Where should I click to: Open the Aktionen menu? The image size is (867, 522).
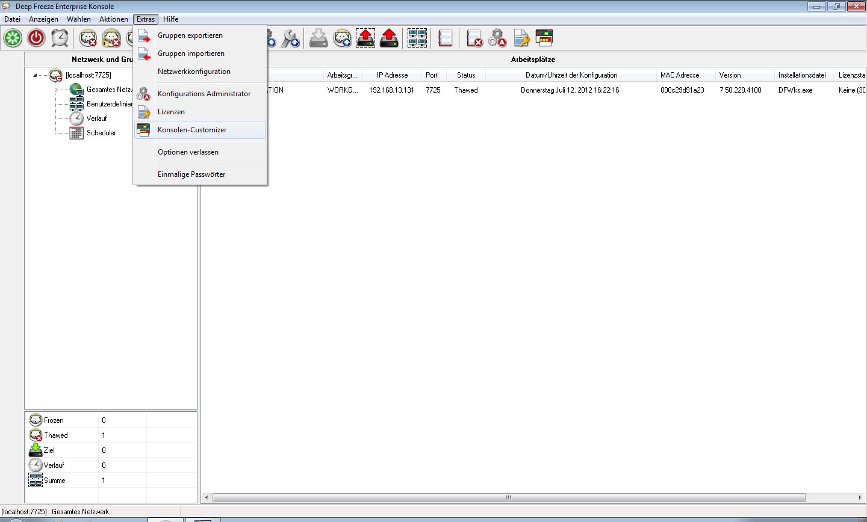tap(114, 19)
